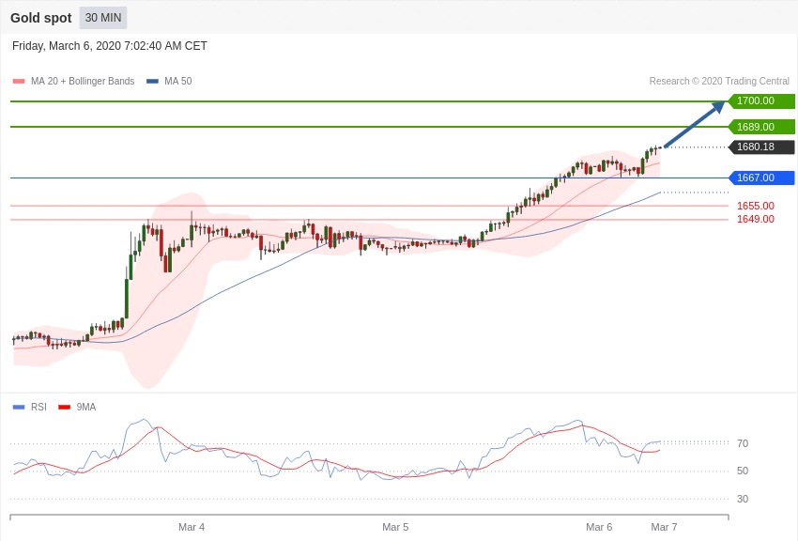This screenshot has width=798, height=541.
Task: Open the Research Trading Central copyright link
Action: [x=719, y=82]
